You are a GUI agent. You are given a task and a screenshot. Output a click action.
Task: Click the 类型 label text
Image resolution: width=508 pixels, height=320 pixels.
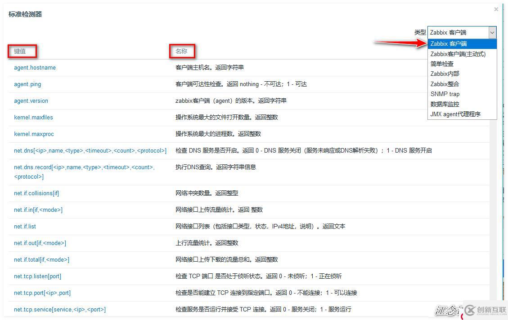pyautogui.click(x=420, y=32)
